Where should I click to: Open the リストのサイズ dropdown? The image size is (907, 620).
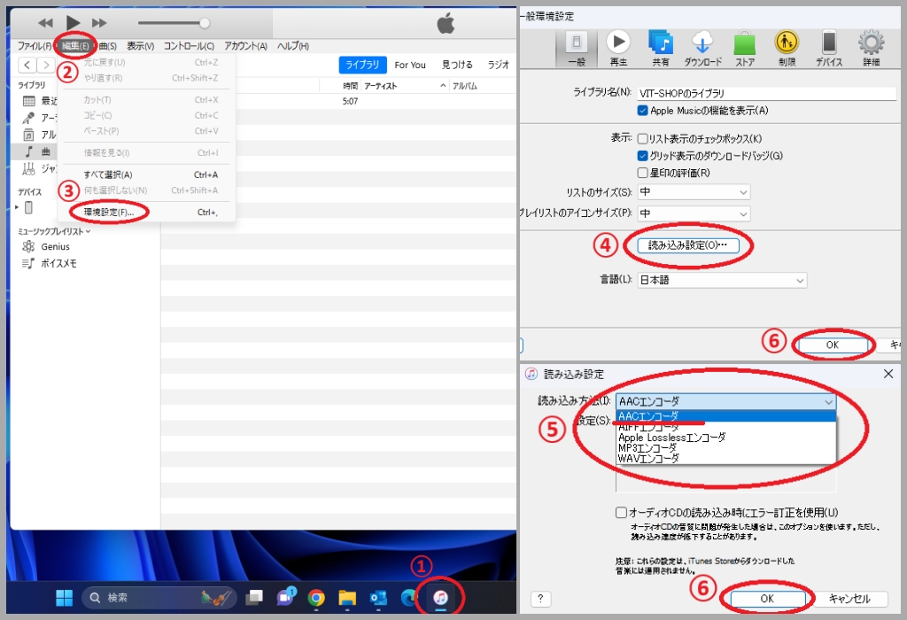[x=694, y=192]
